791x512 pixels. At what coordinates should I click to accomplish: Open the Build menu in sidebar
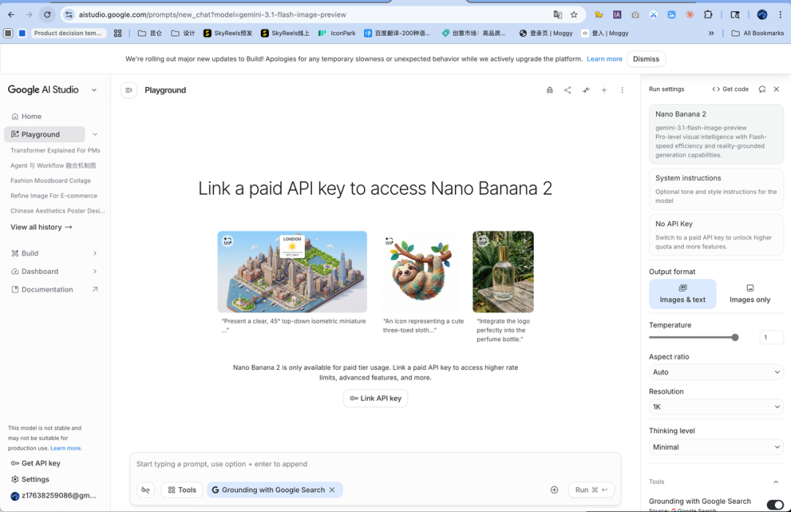30,253
